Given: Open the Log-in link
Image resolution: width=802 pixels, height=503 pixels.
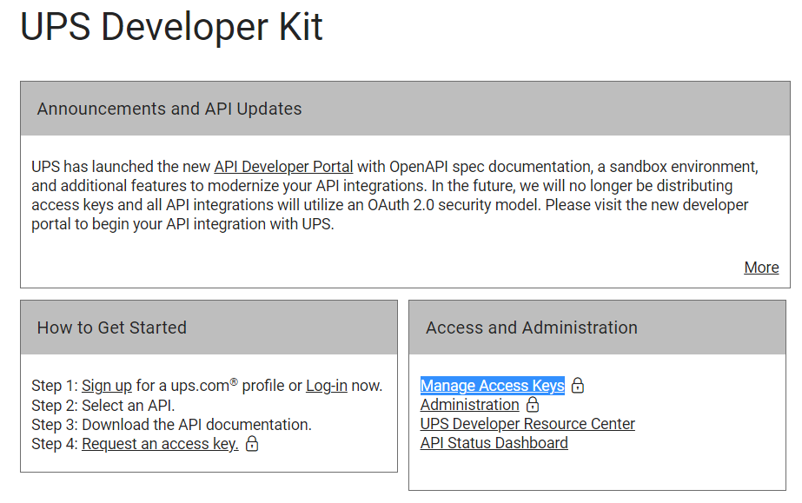Looking at the screenshot, I should coord(327,386).
